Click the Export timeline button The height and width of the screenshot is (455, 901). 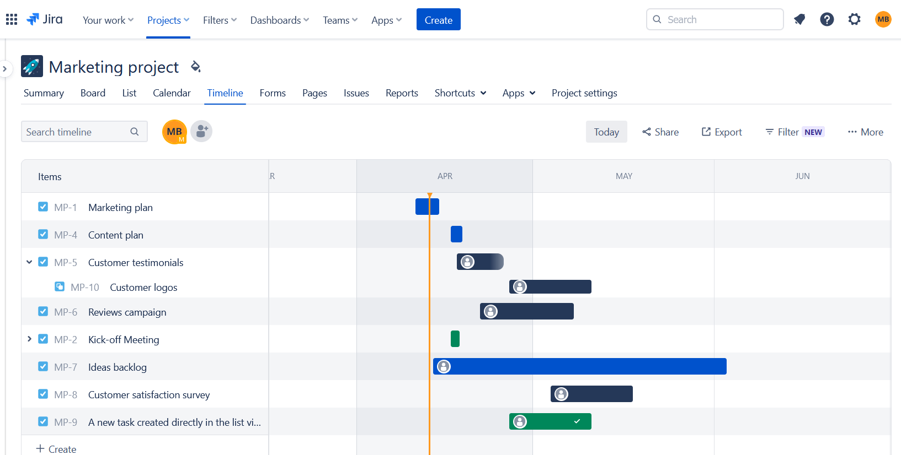point(722,132)
